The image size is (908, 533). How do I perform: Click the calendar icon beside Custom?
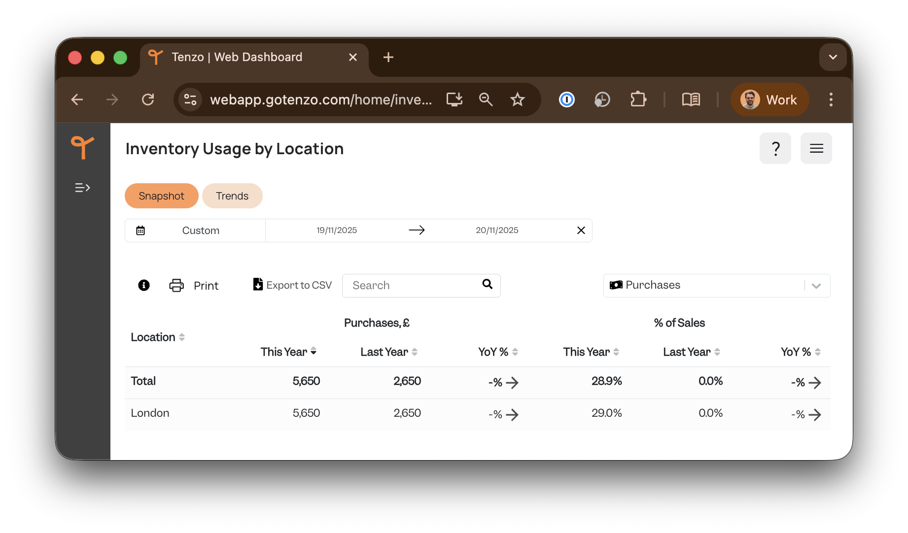[x=140, y=231]
